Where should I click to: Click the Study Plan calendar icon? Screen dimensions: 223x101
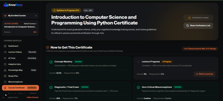coord(5,76)
